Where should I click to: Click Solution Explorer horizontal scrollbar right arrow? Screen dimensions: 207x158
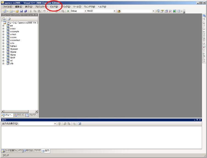(x=36, y=111)
